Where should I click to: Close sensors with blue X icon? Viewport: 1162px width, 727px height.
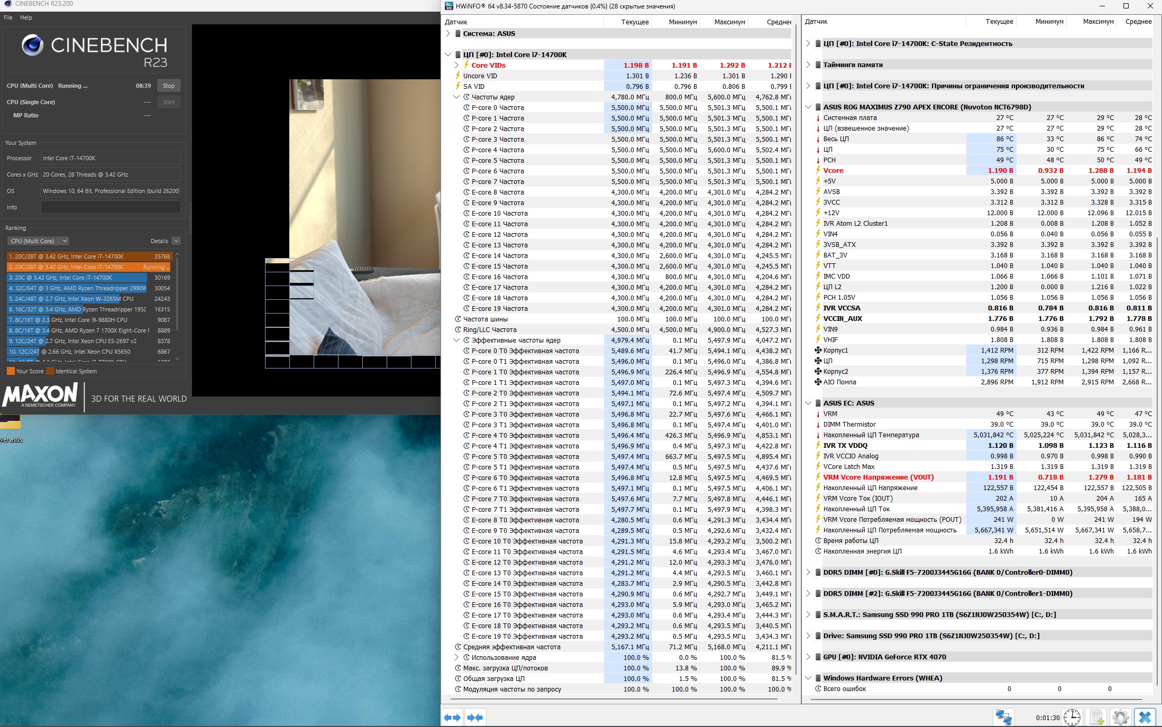tap(1145, 717)
